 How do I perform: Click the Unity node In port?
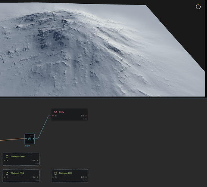(53, 116)
